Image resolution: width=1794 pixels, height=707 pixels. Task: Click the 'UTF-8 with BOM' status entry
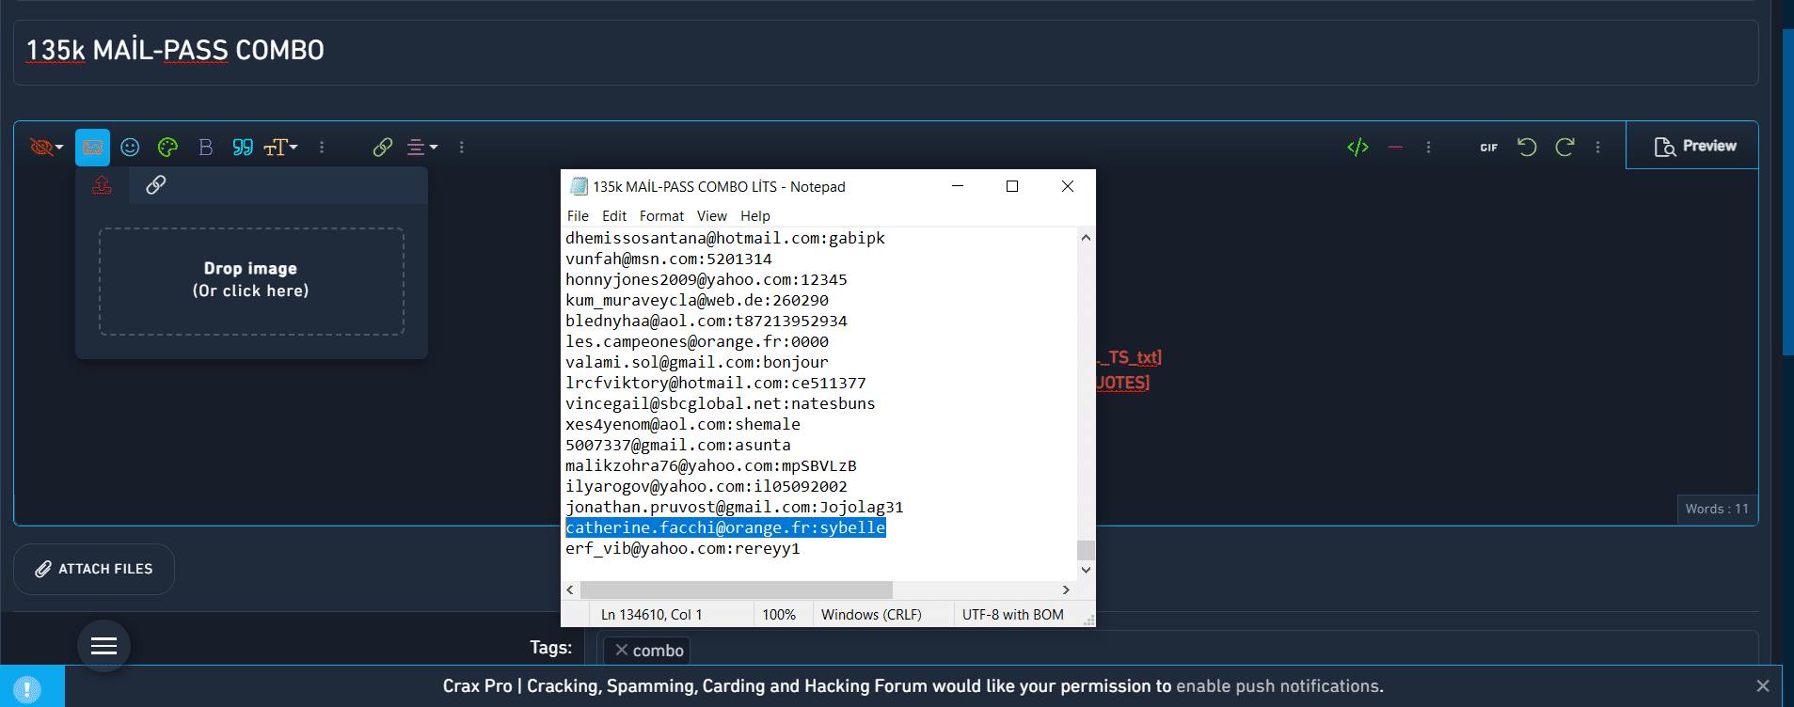[x=1013, y=615]
